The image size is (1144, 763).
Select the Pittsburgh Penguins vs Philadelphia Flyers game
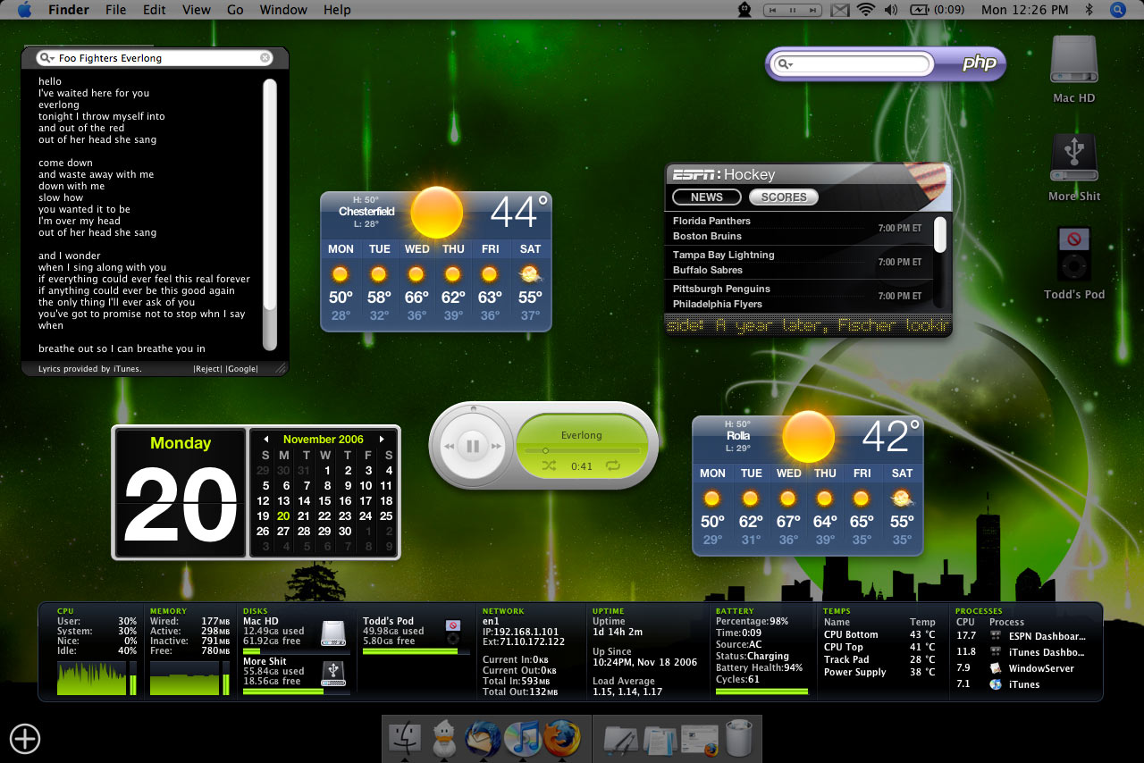[x=799, y=297]
